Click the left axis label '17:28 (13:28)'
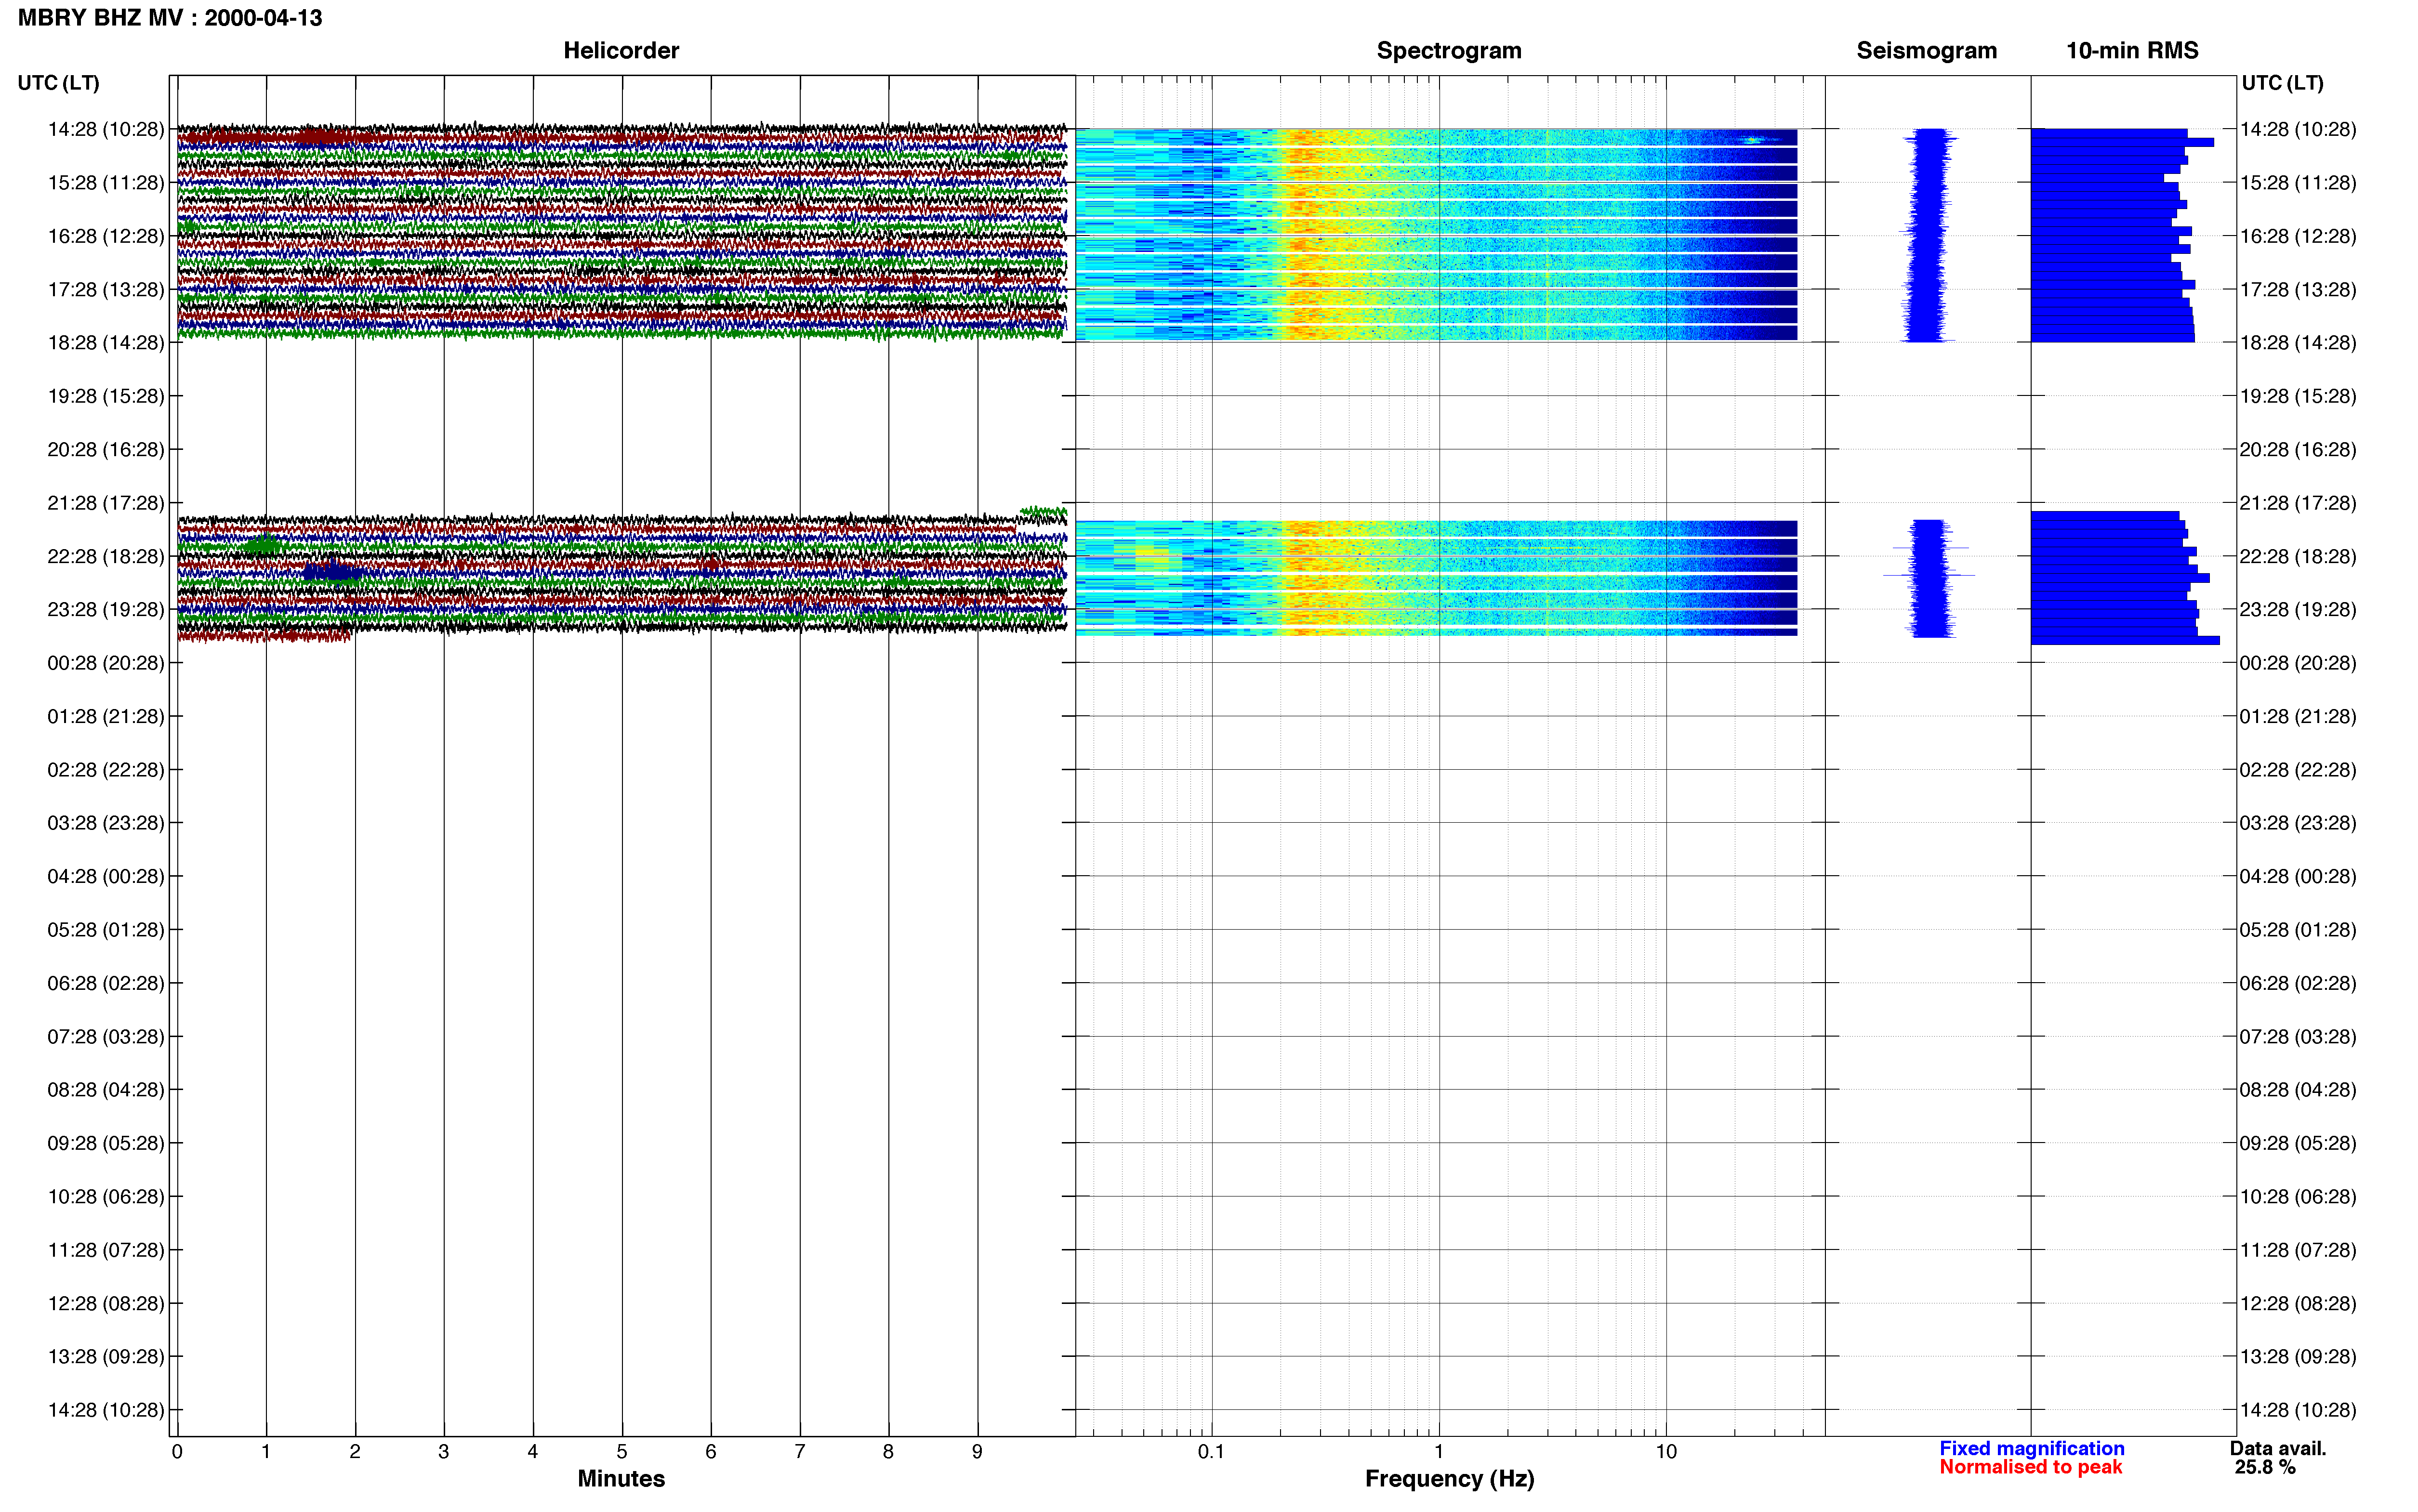 [x=106, y=290]
